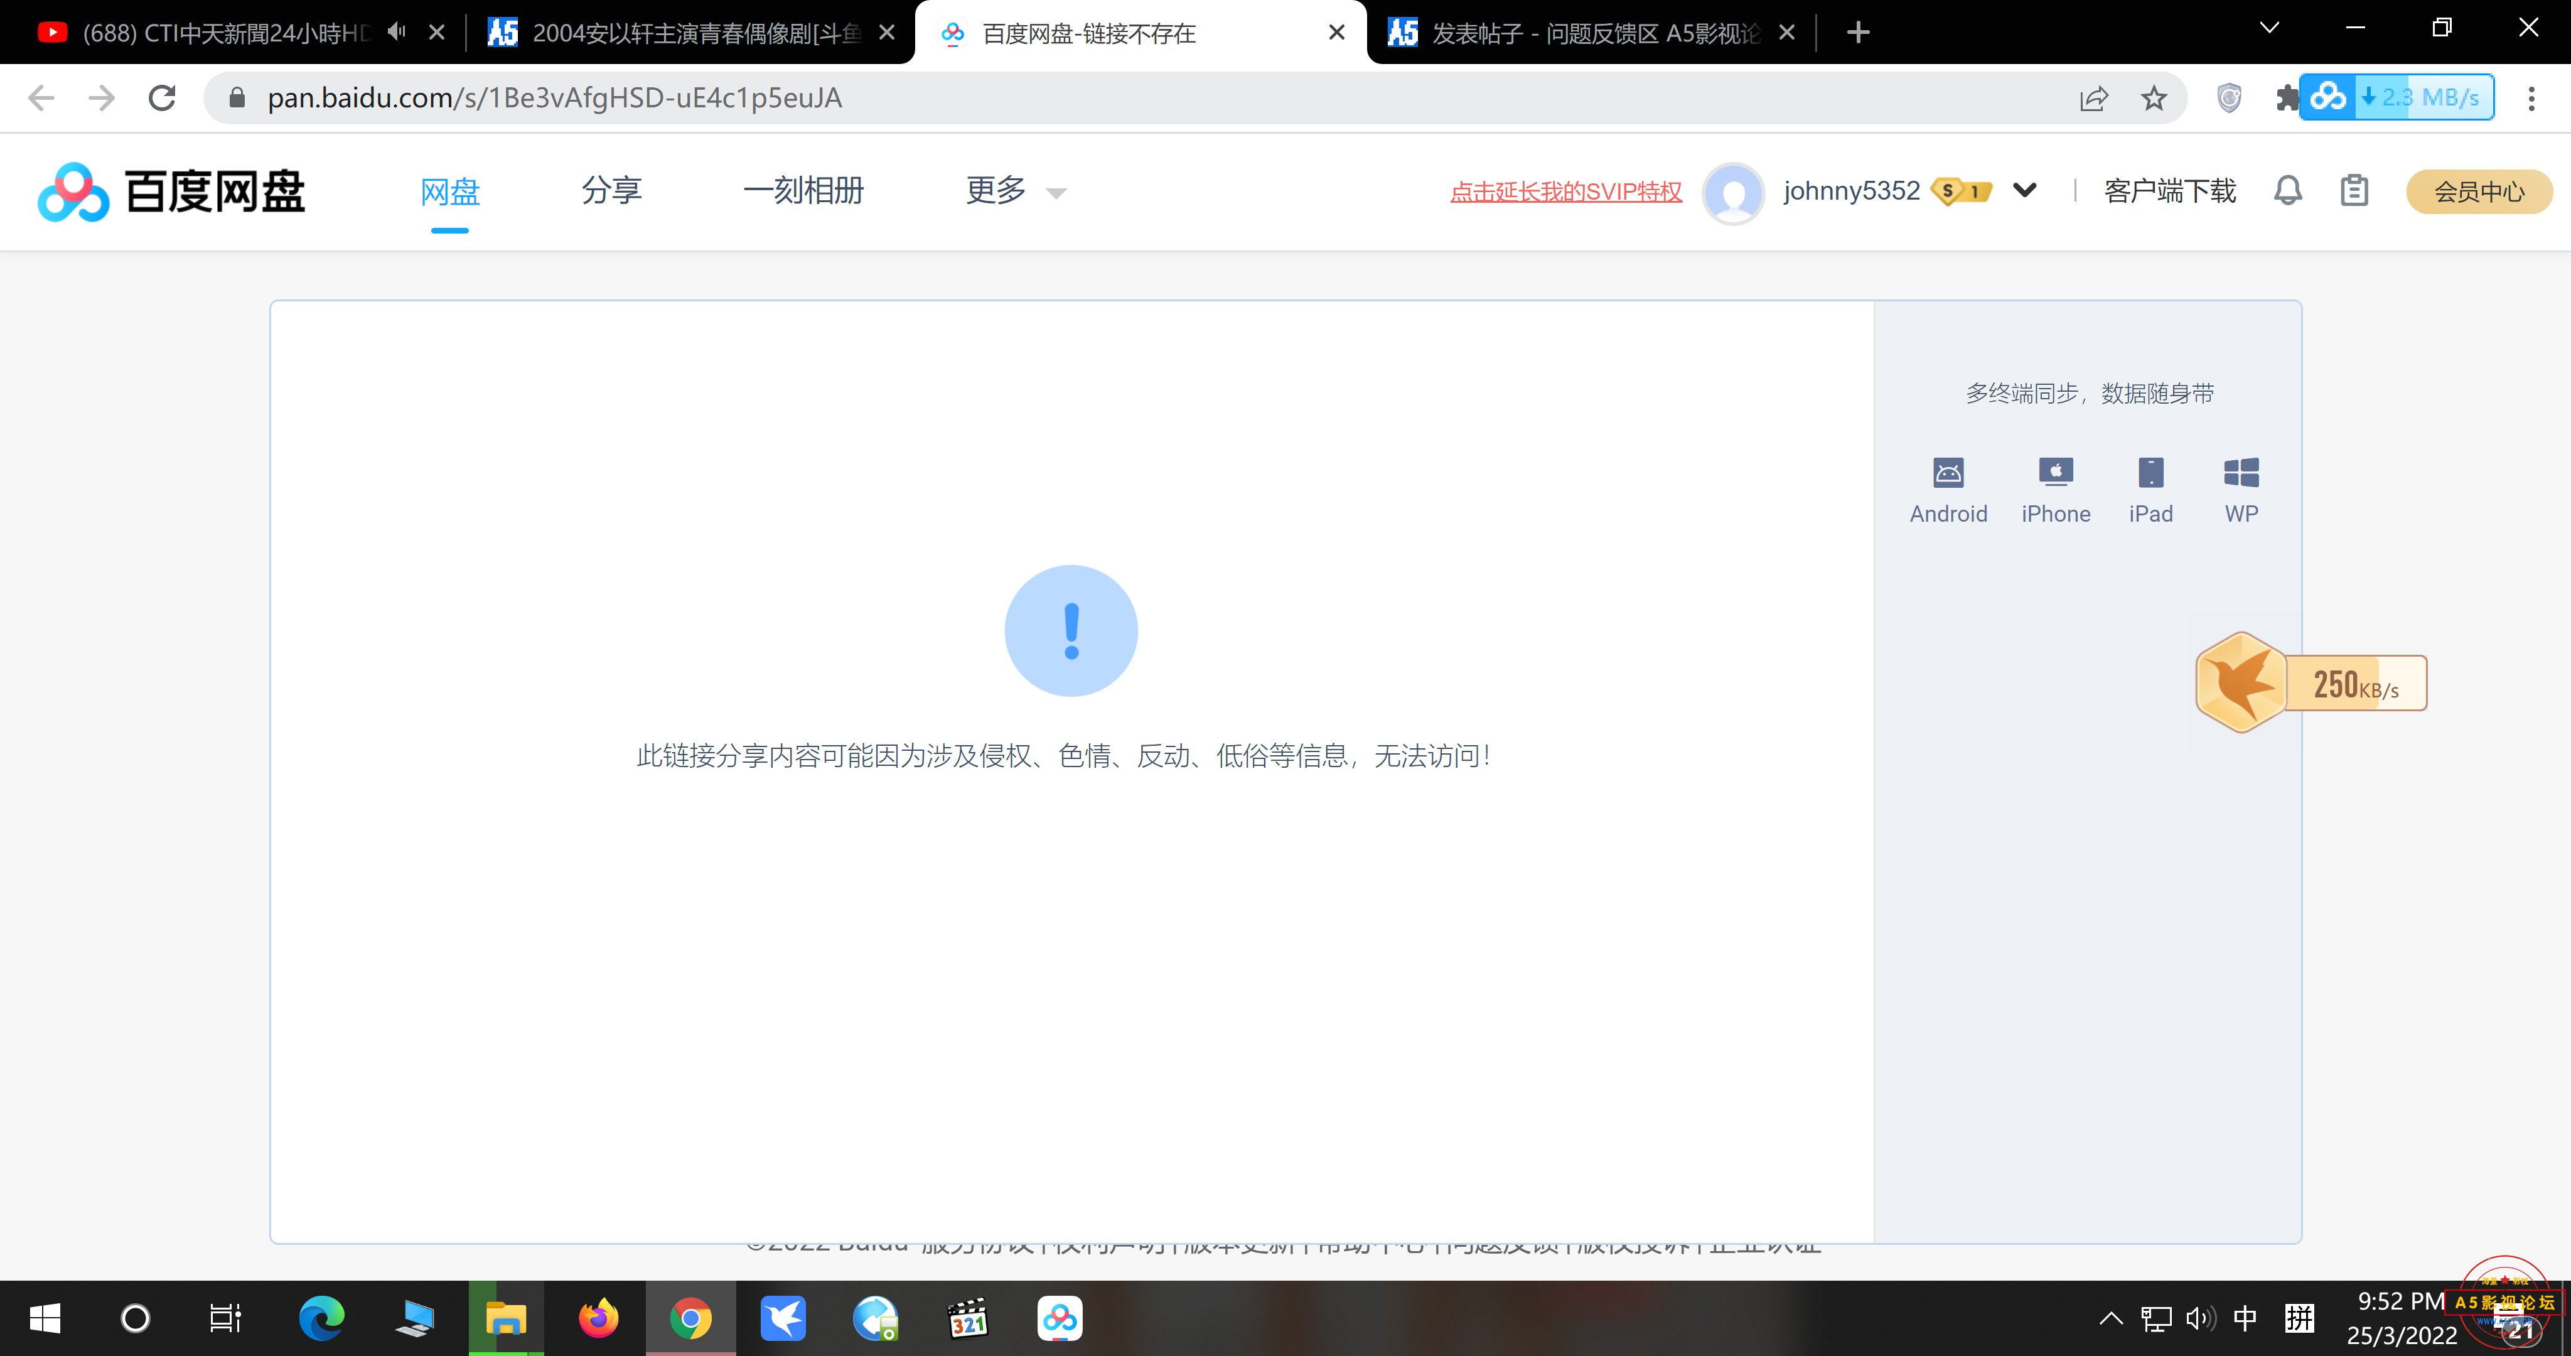
Task: Download the iPad client
Action: [x=2151, y=490]
